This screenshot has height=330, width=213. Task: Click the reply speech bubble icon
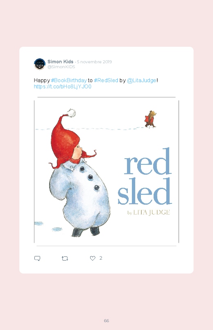point(37,258)
